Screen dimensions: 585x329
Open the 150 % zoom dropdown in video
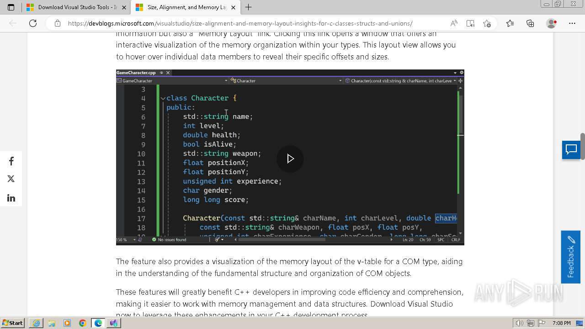click(x=126, y=239)
